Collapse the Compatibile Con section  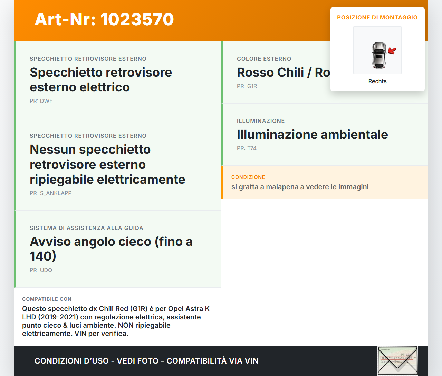[47, 299]
